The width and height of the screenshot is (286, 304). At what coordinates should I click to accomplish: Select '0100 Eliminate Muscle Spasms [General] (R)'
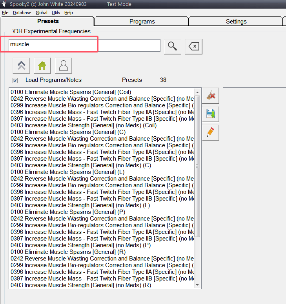(x=68, y=252)
